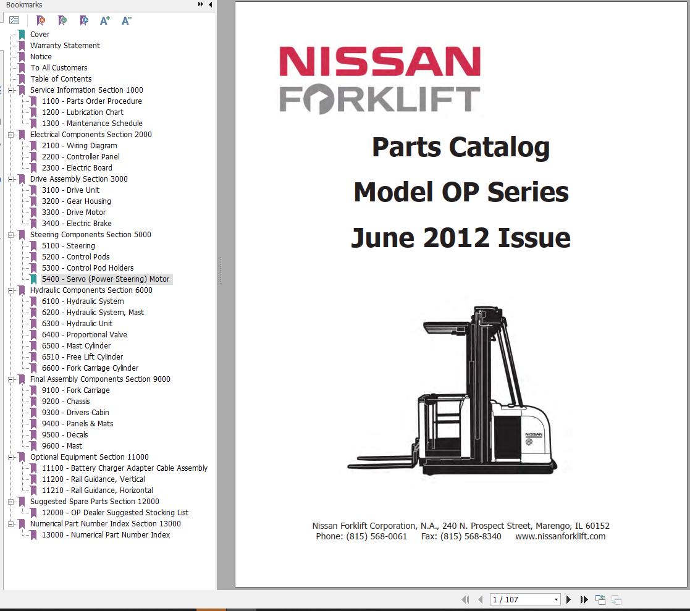690x611 pixels.
Task: Click the expand panel double-arrow icon
Action: click(200, 4)
